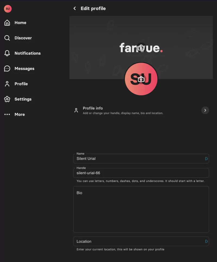The height and width of the screenshot is (262, 217).
Task: Click the autofill icon in the Name field
Action: pyautogui.click(x=206, y=159)
